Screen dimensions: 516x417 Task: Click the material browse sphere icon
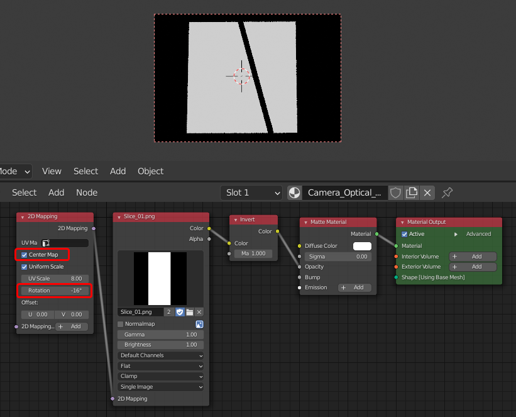(294, 193)
